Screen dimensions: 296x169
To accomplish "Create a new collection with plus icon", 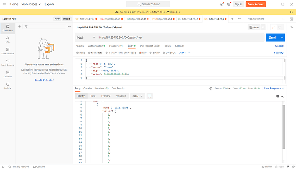I will 19,27.
